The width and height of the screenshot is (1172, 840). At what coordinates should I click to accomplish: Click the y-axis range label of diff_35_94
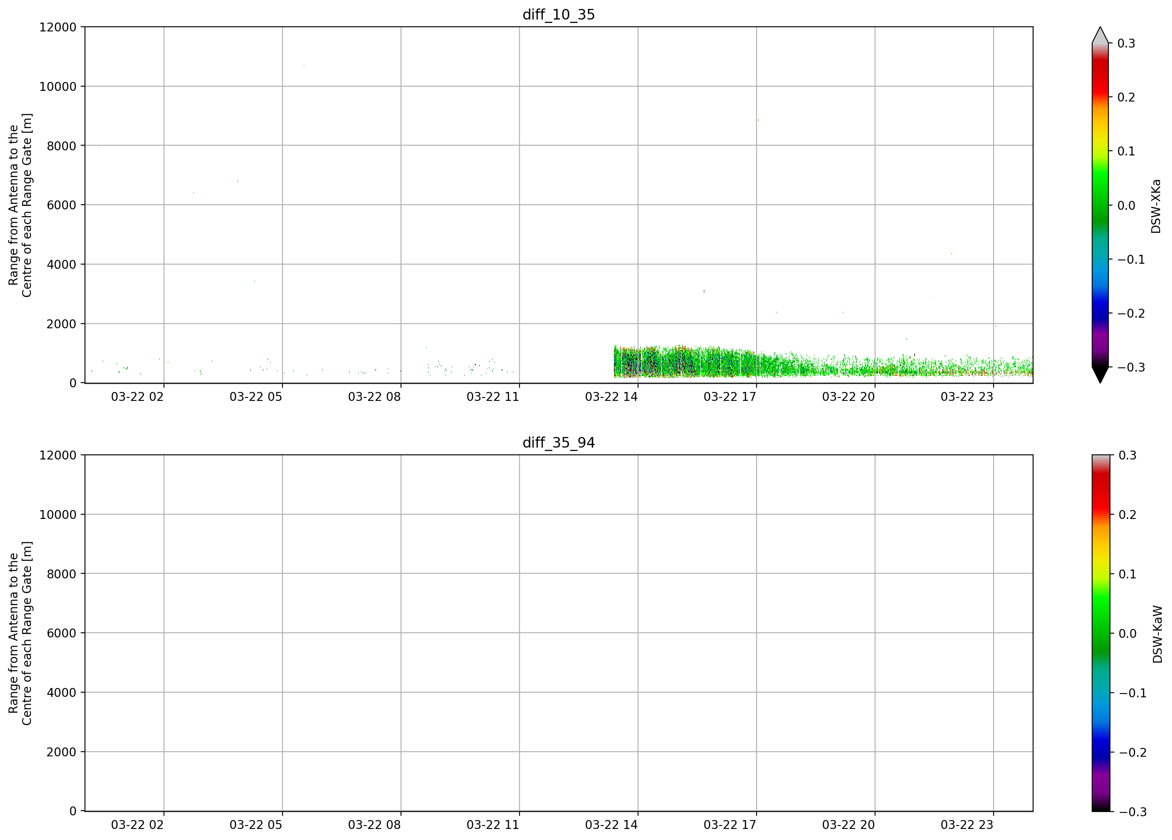20,633
